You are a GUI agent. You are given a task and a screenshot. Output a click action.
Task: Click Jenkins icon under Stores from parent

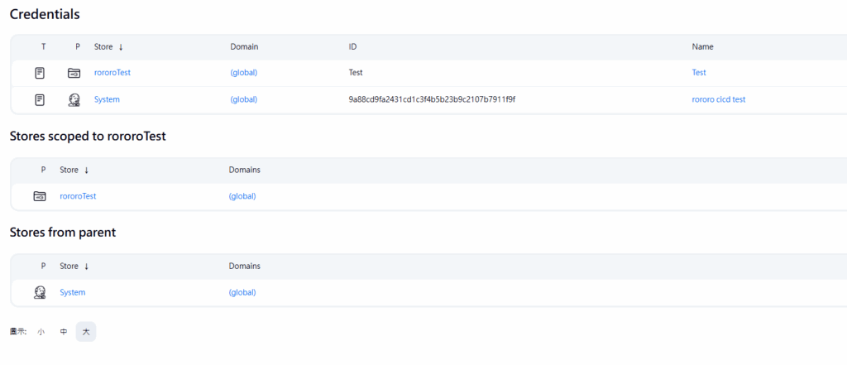[x=40, y=292]
